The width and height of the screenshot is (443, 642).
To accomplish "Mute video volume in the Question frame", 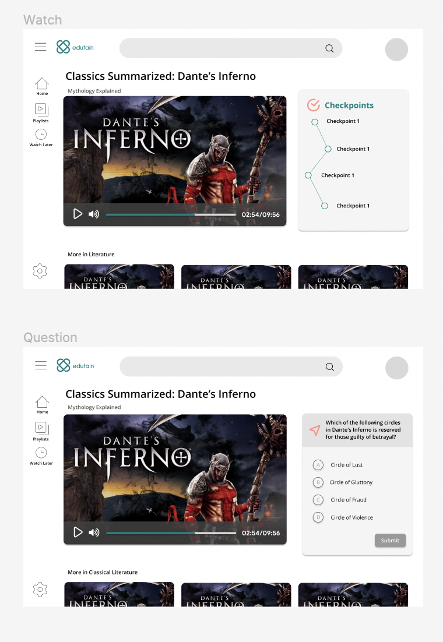I will (x=94, y=532).
